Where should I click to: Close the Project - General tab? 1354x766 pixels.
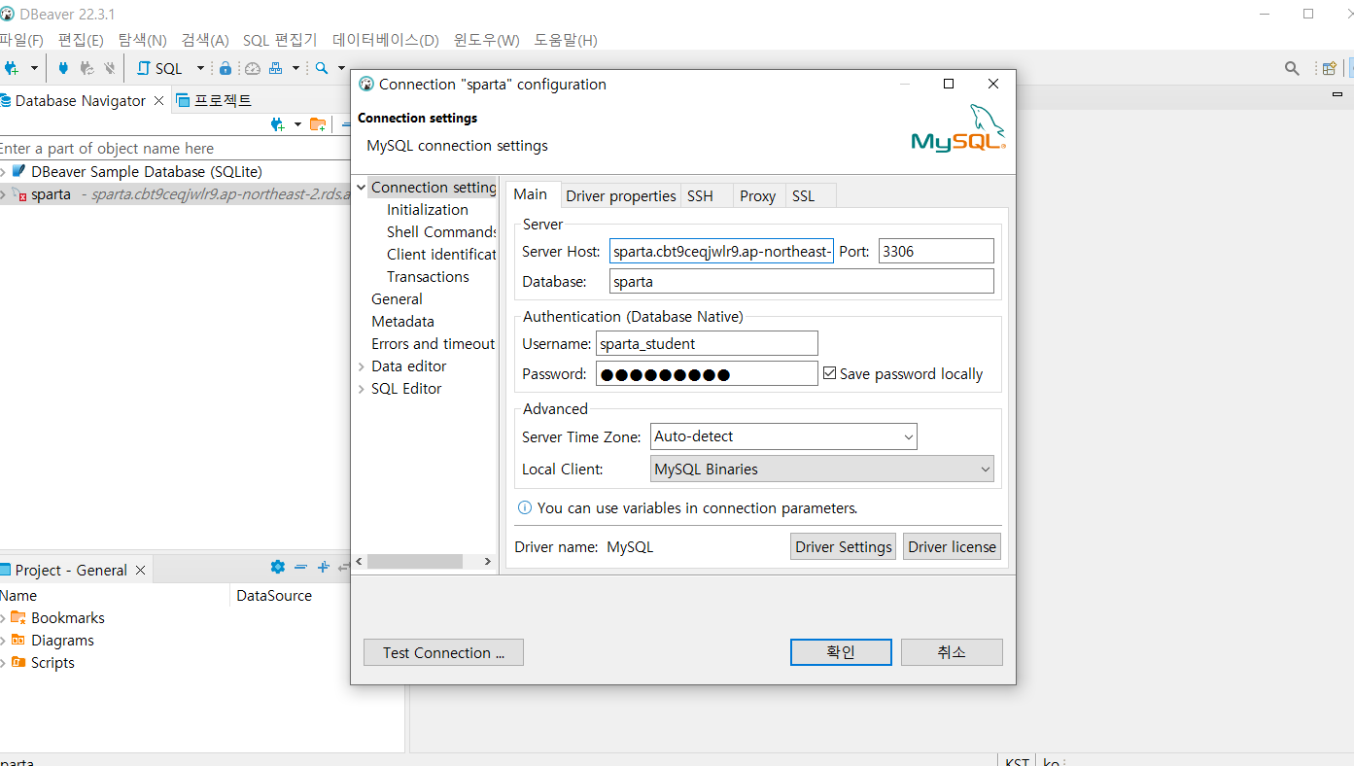pyautogui.click(x=141, y=571)
